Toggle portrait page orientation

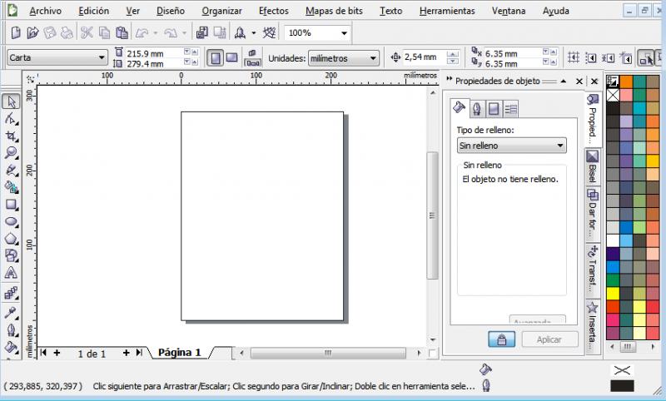coord(215,58)
